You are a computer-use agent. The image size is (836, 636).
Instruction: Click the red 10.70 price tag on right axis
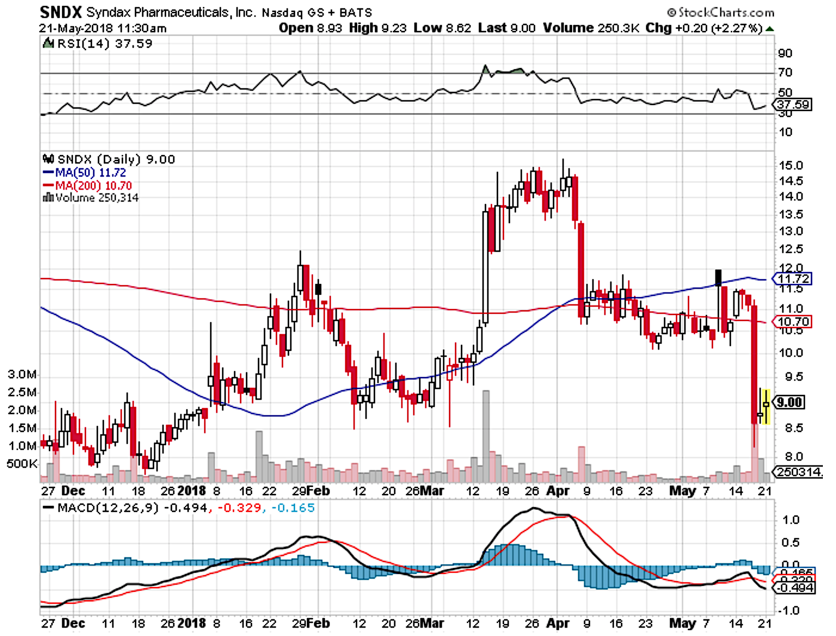792,322
